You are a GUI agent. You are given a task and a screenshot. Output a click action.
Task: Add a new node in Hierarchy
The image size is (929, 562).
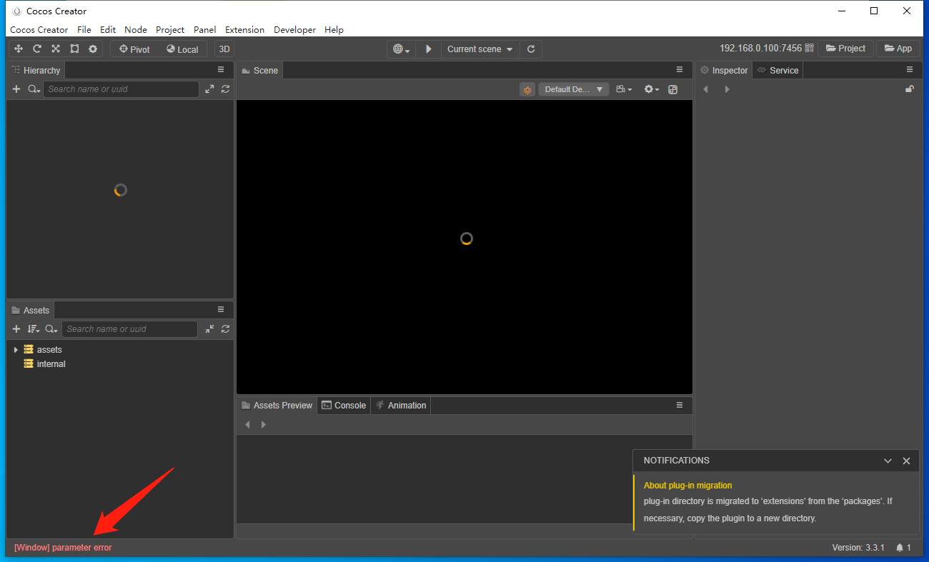click(16, 89)
